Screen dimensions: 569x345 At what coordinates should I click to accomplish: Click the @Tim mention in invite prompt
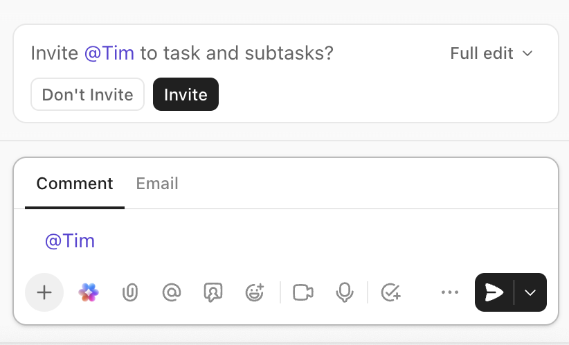point(109,53)
